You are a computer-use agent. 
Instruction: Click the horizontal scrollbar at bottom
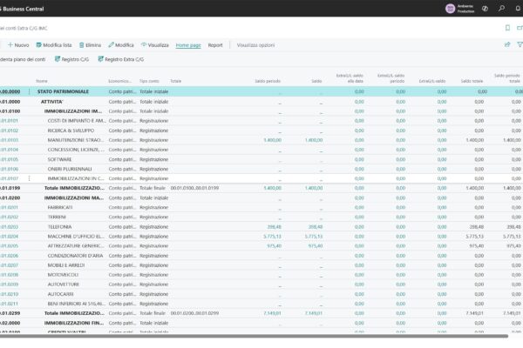[x=261, y=335]
